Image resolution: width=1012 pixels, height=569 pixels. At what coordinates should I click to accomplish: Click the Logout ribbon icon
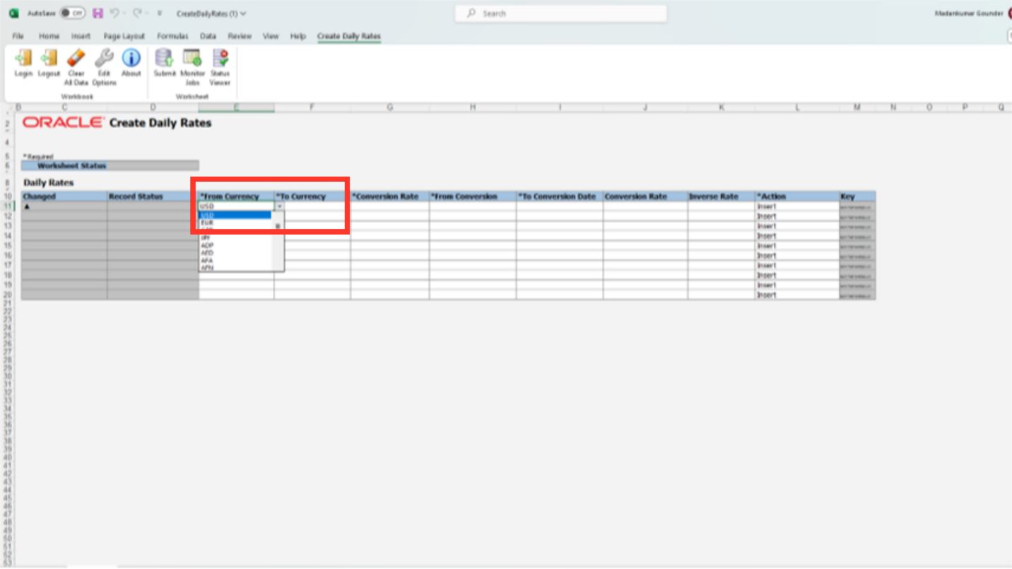tap(49, 59)
